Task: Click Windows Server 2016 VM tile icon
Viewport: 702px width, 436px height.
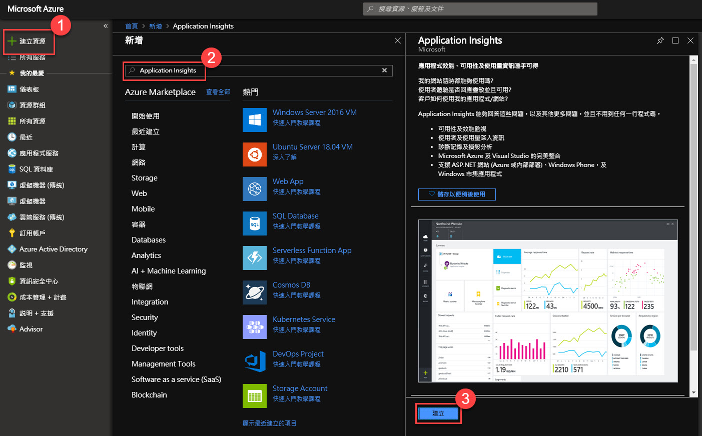Action: 255,120
